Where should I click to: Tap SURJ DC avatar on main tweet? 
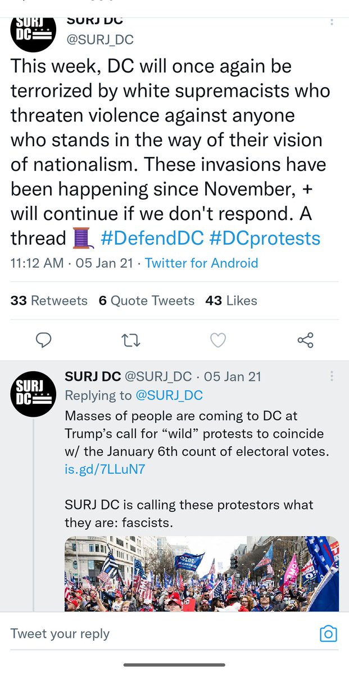[33, 33]
